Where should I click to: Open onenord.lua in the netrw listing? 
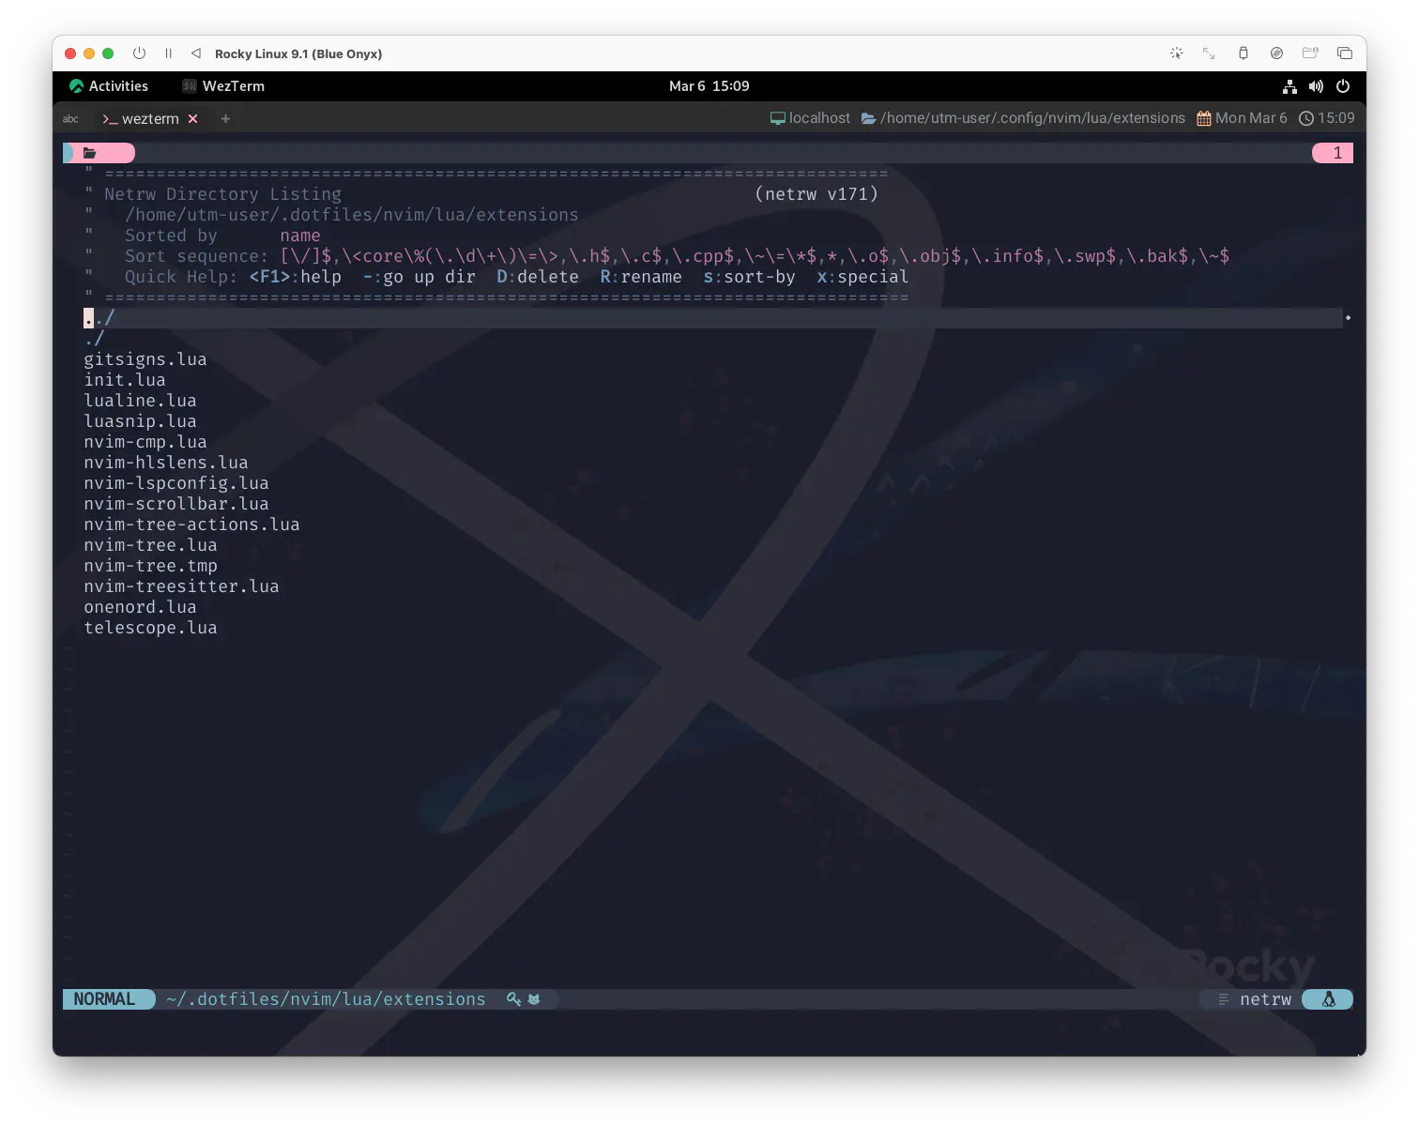(140, 607)
